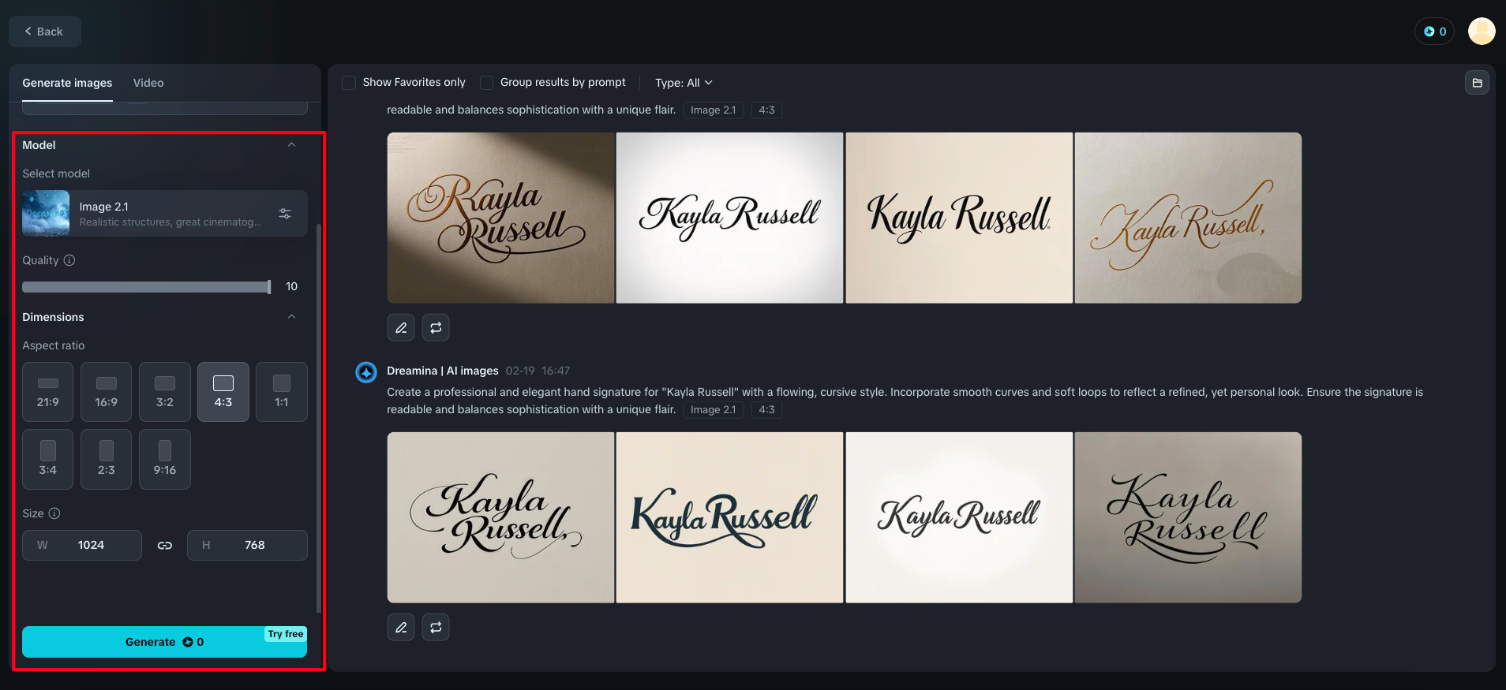Switch to the Generate images tab
This screenshot has width=1506, height=690.
(x=67, y=83)
